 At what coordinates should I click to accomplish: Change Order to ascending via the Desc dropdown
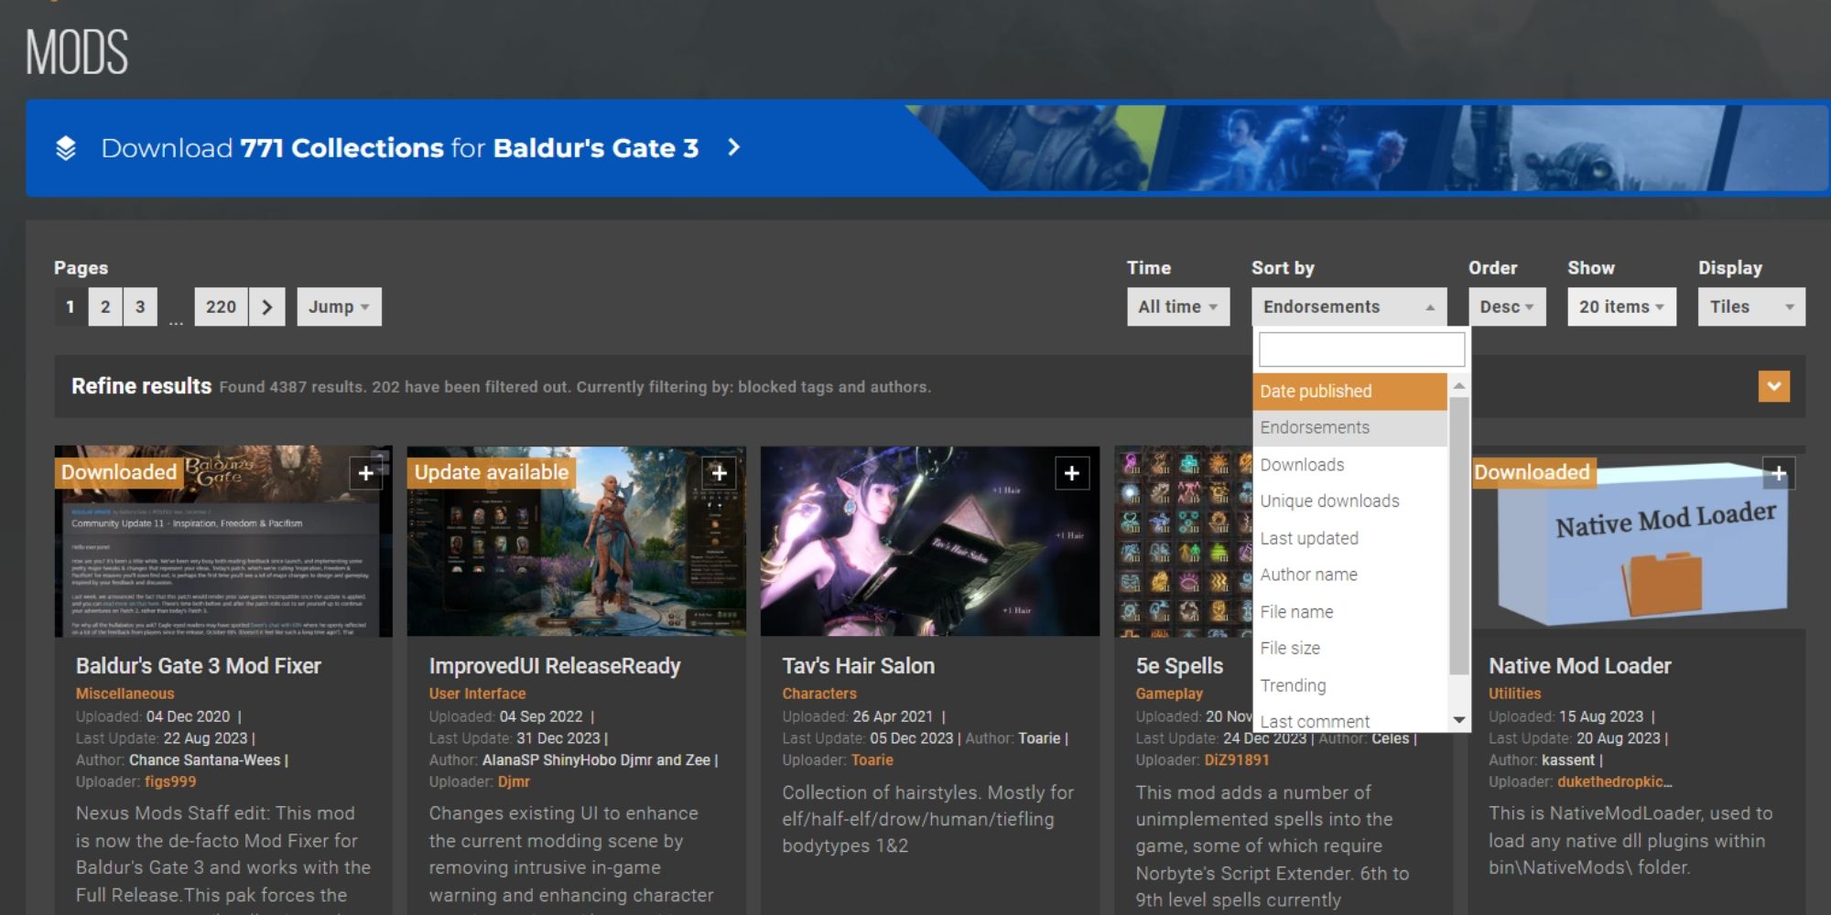point(1506,307)
